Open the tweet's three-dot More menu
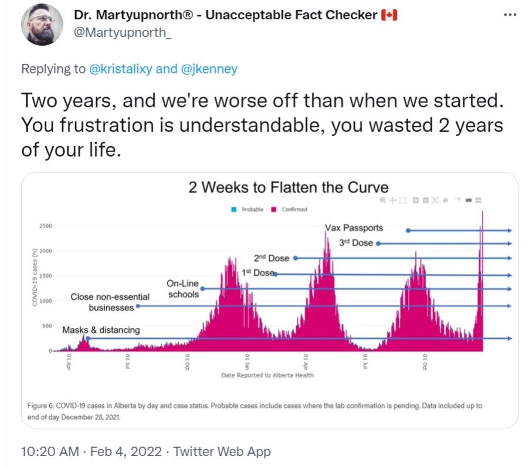Viewport: 529px width, 466px height. click(510, 15)
